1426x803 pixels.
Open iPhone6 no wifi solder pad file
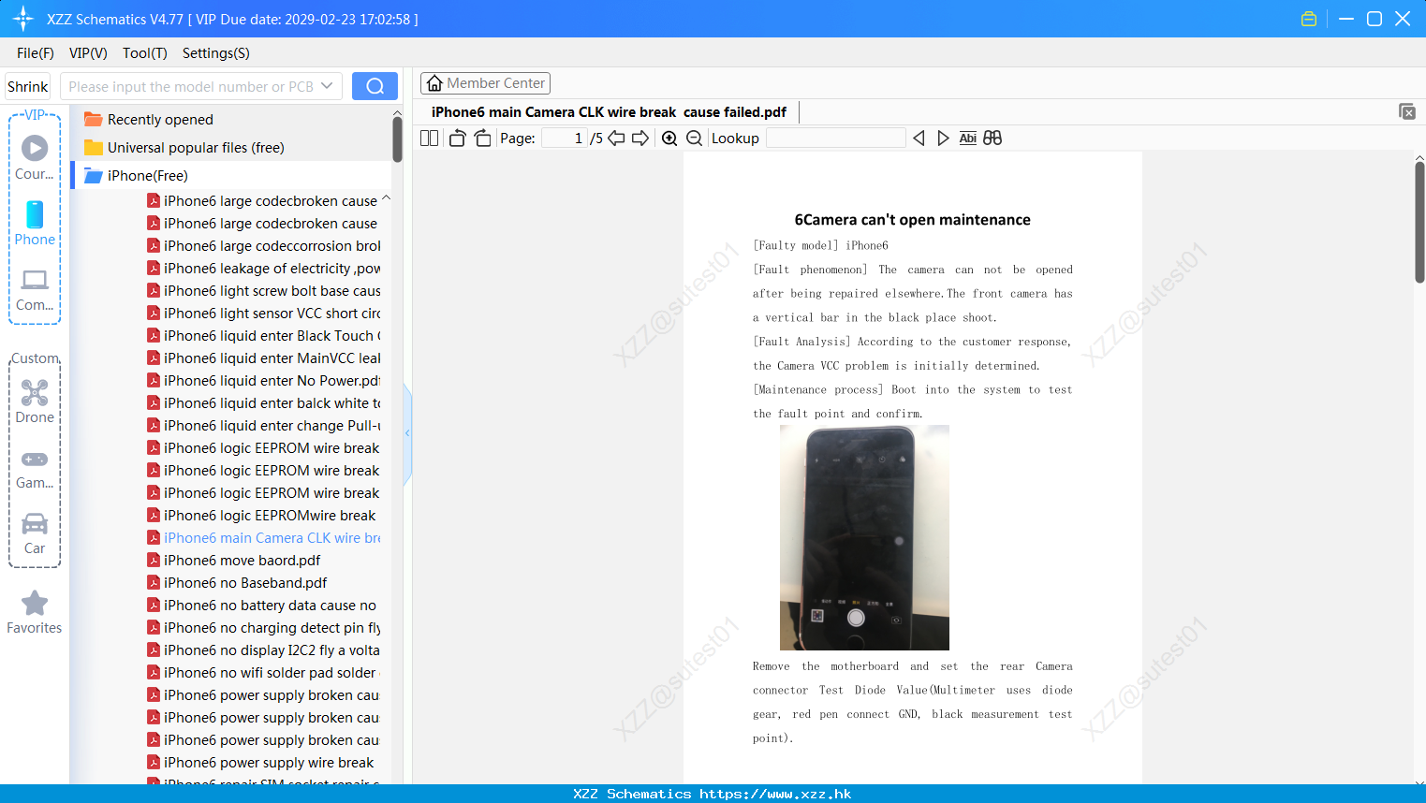pos(262,673)
